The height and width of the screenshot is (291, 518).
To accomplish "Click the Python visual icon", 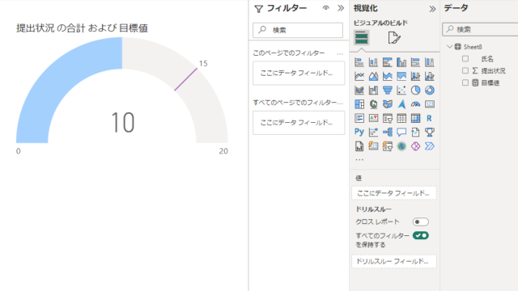I will pyautogui.click(x=359, y=132).
